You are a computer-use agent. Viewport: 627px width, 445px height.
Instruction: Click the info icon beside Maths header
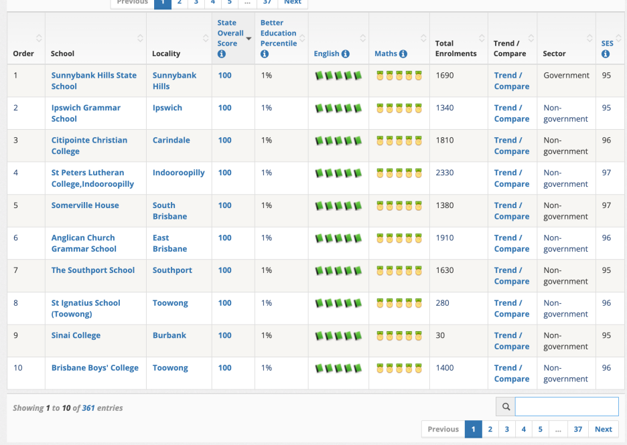point(403,54)
